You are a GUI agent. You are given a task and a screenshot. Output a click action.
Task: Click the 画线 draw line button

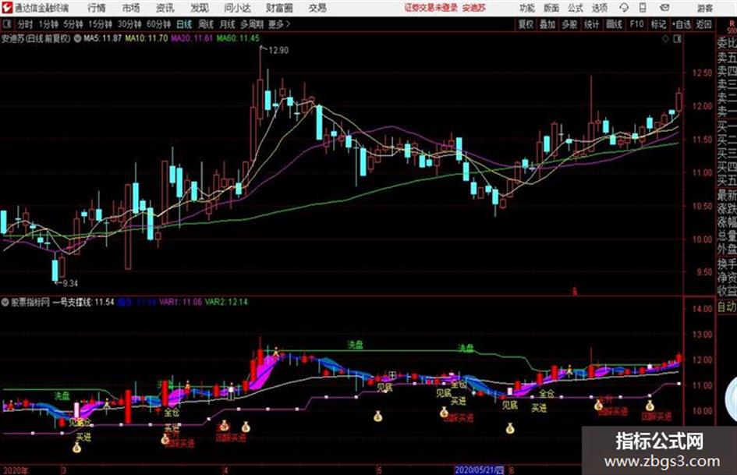pyautogui.click(x=614, y=24)
